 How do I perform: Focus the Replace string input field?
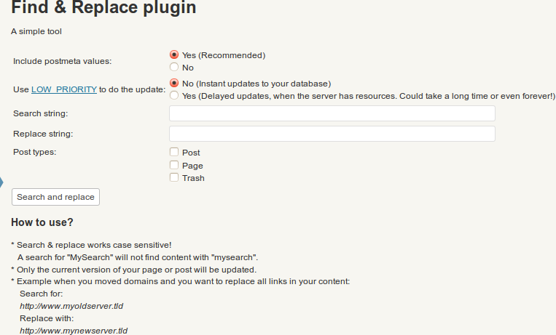click(332, 134)
